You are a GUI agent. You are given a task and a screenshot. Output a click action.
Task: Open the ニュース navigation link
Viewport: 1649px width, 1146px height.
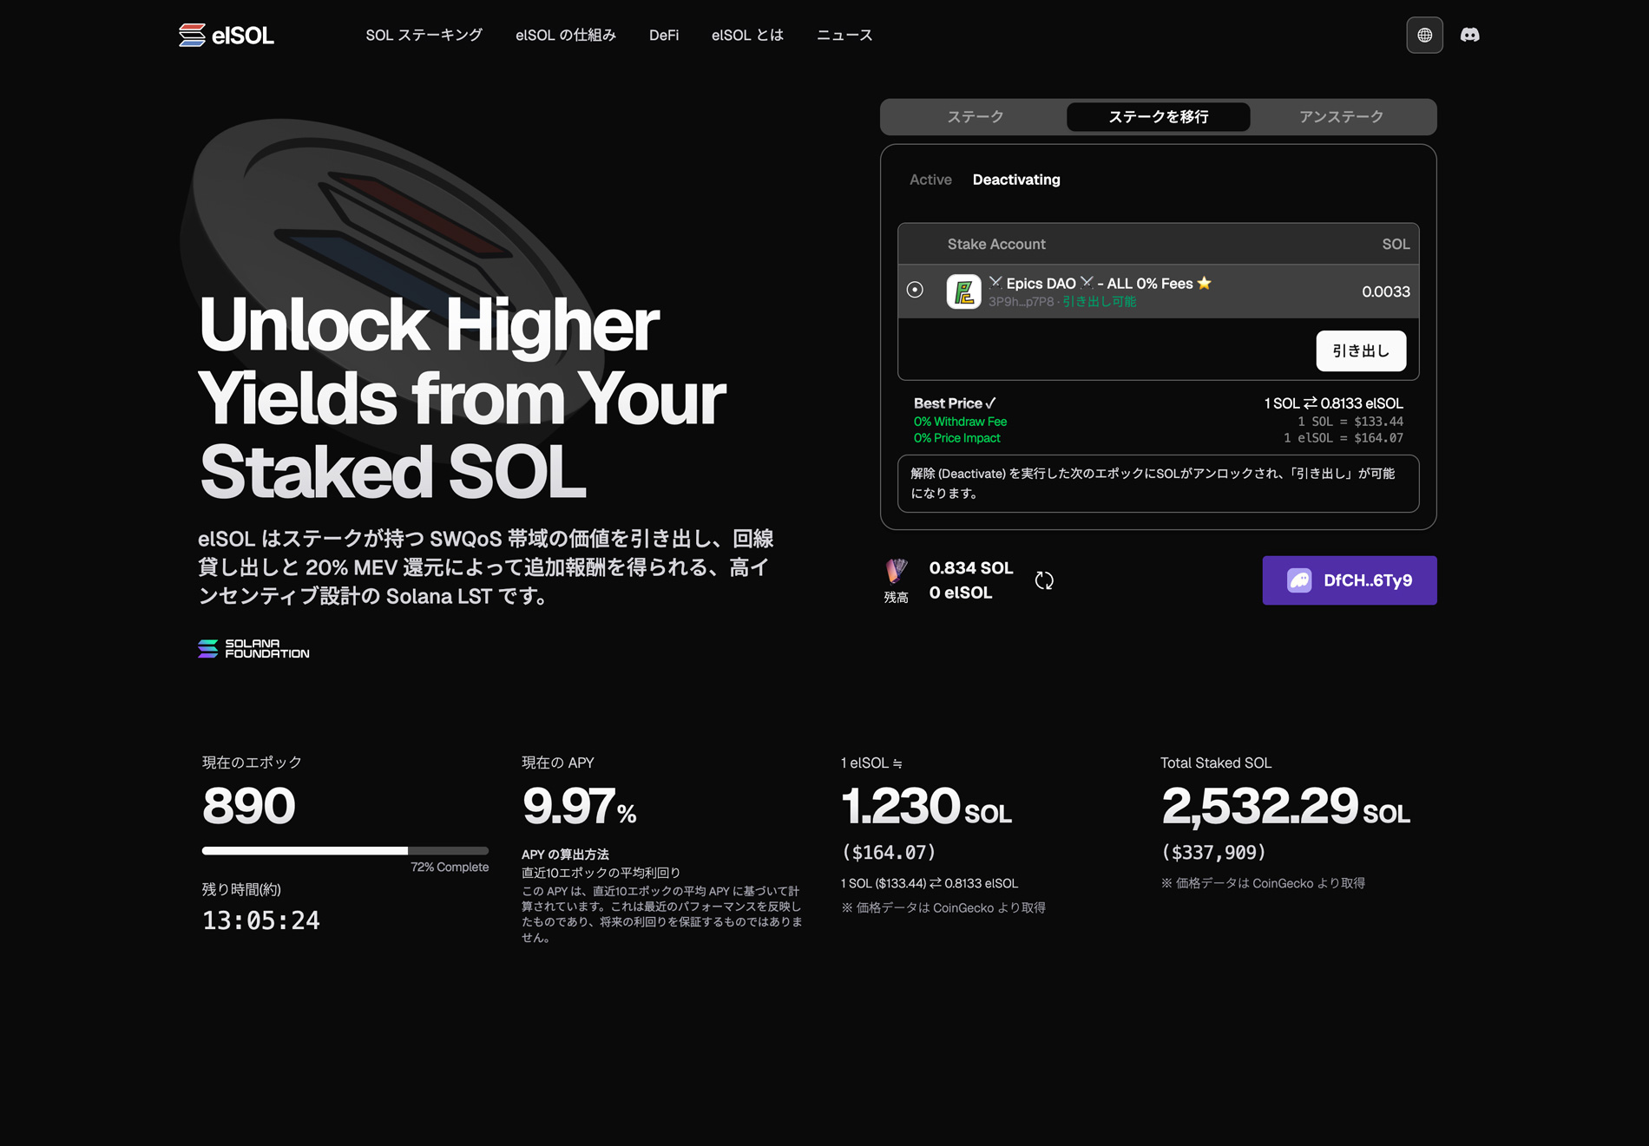844,36
